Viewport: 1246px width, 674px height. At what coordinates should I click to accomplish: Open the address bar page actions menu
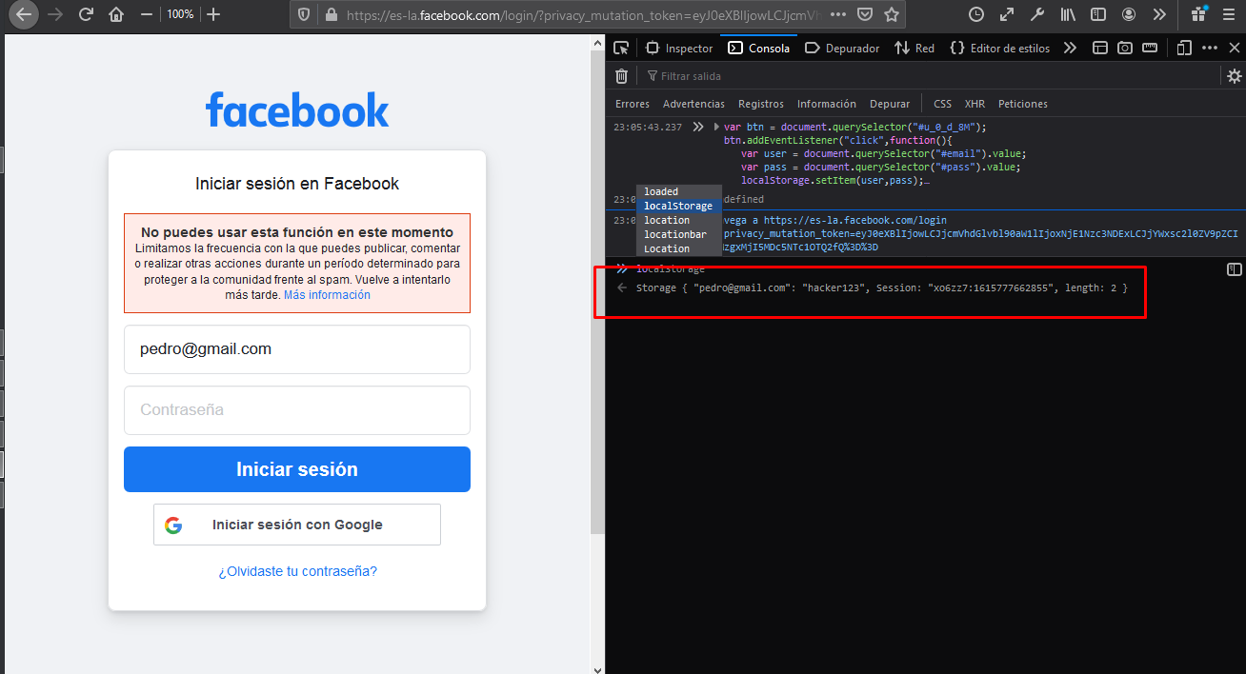point(838,14)
